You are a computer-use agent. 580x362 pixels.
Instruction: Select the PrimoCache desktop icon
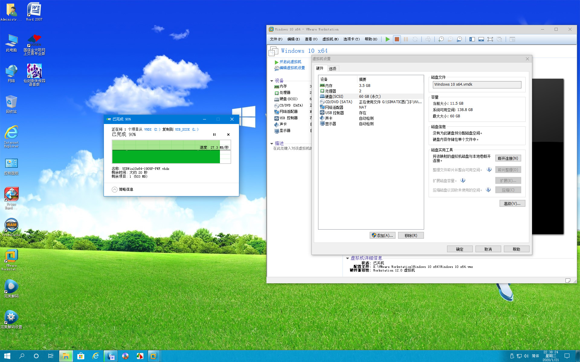pos(11,227)
